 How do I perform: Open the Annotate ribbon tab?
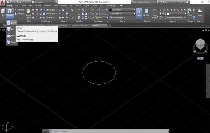(63, 6)
